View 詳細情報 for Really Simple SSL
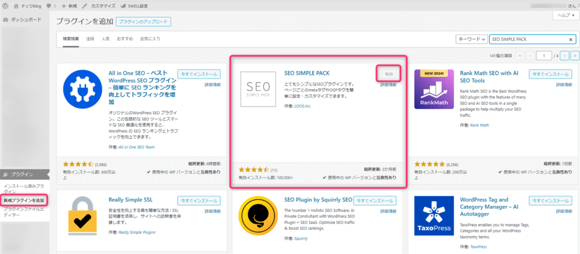 pos(212,211)
